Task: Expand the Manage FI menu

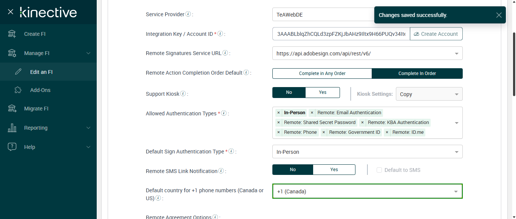Action: point(88,53)
